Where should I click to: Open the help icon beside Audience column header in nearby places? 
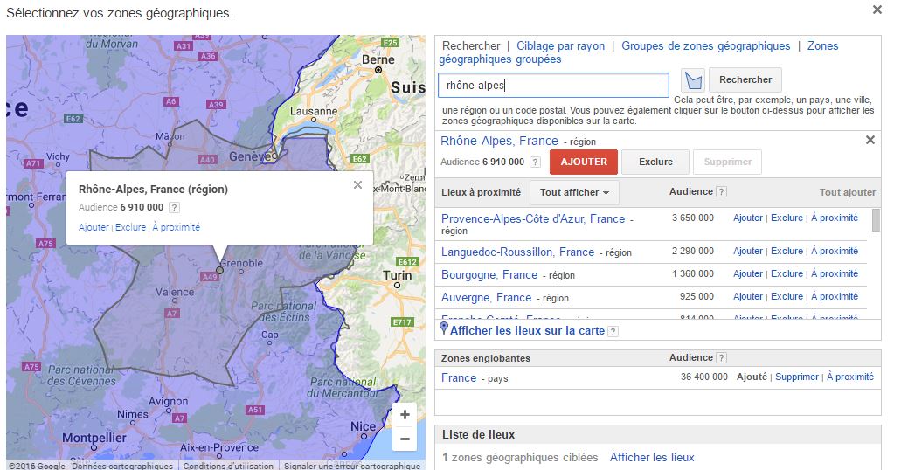point(722,192)
